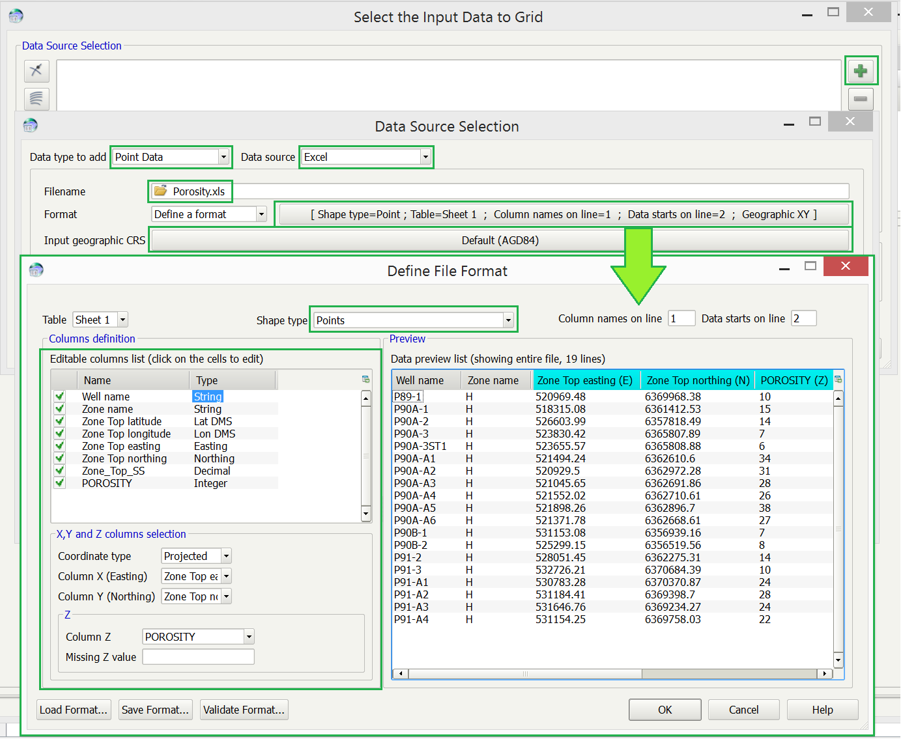903x739 pixels.
Task: Click the Save Format... button
Action: 155,710
